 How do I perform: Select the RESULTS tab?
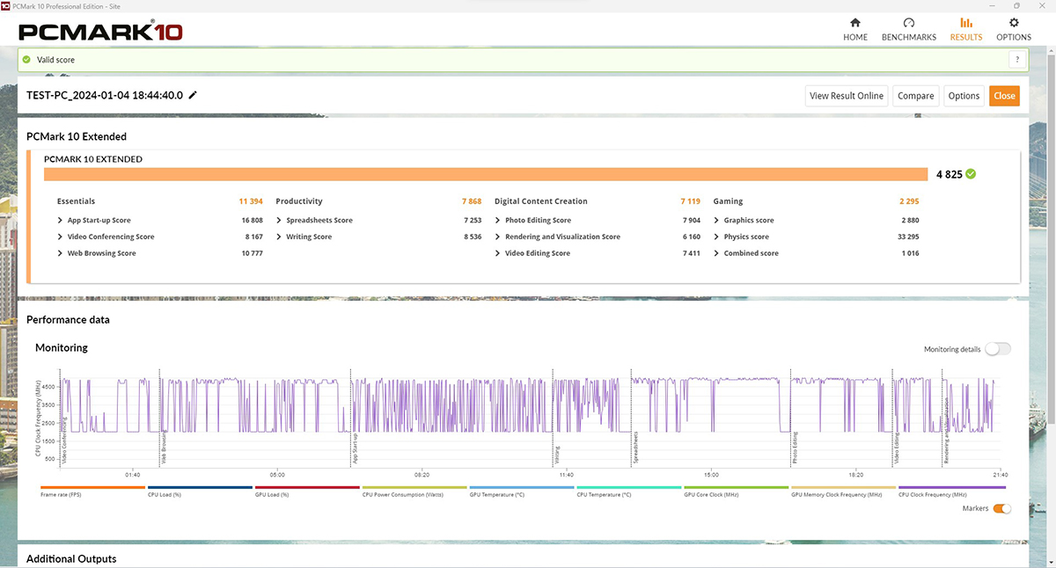(966, 29)
